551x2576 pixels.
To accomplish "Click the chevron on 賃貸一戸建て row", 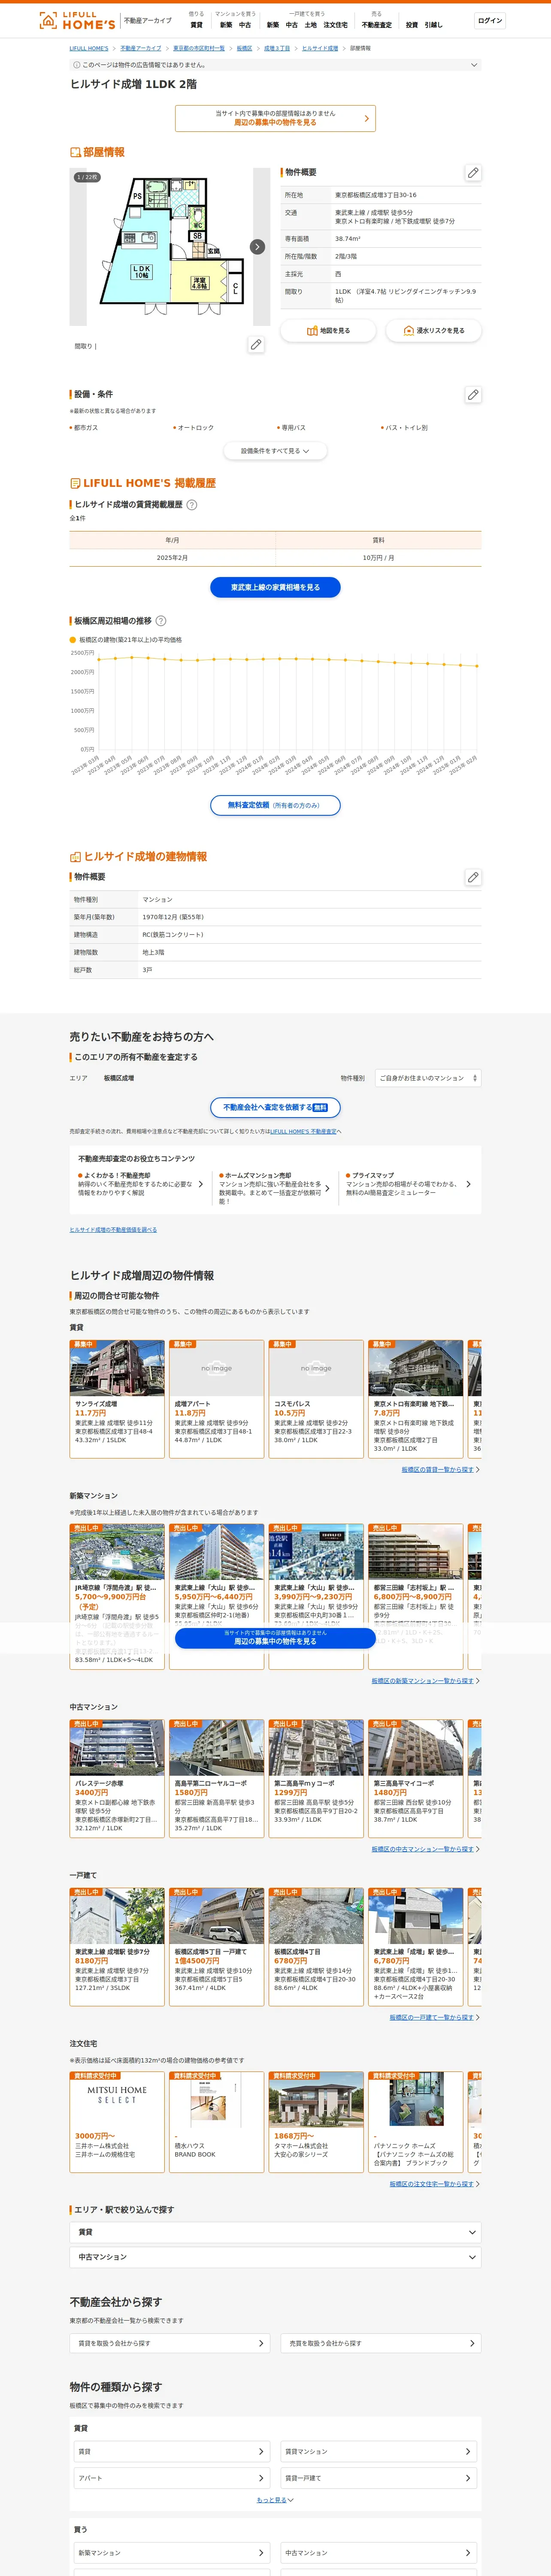I will pyautogui.click(x=468, y=2478).
